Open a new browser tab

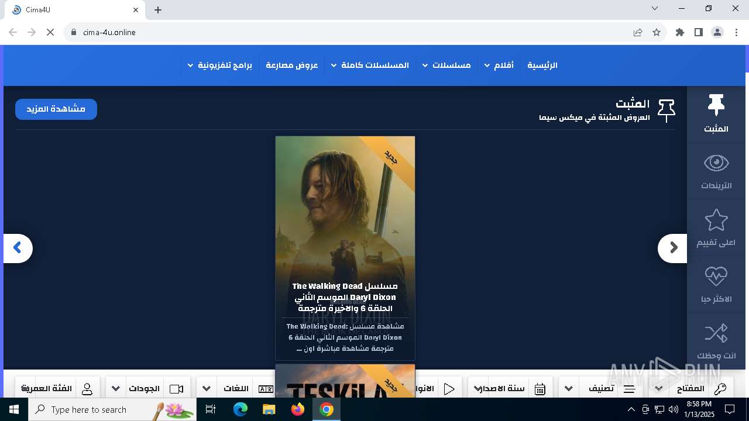point(158,10)
